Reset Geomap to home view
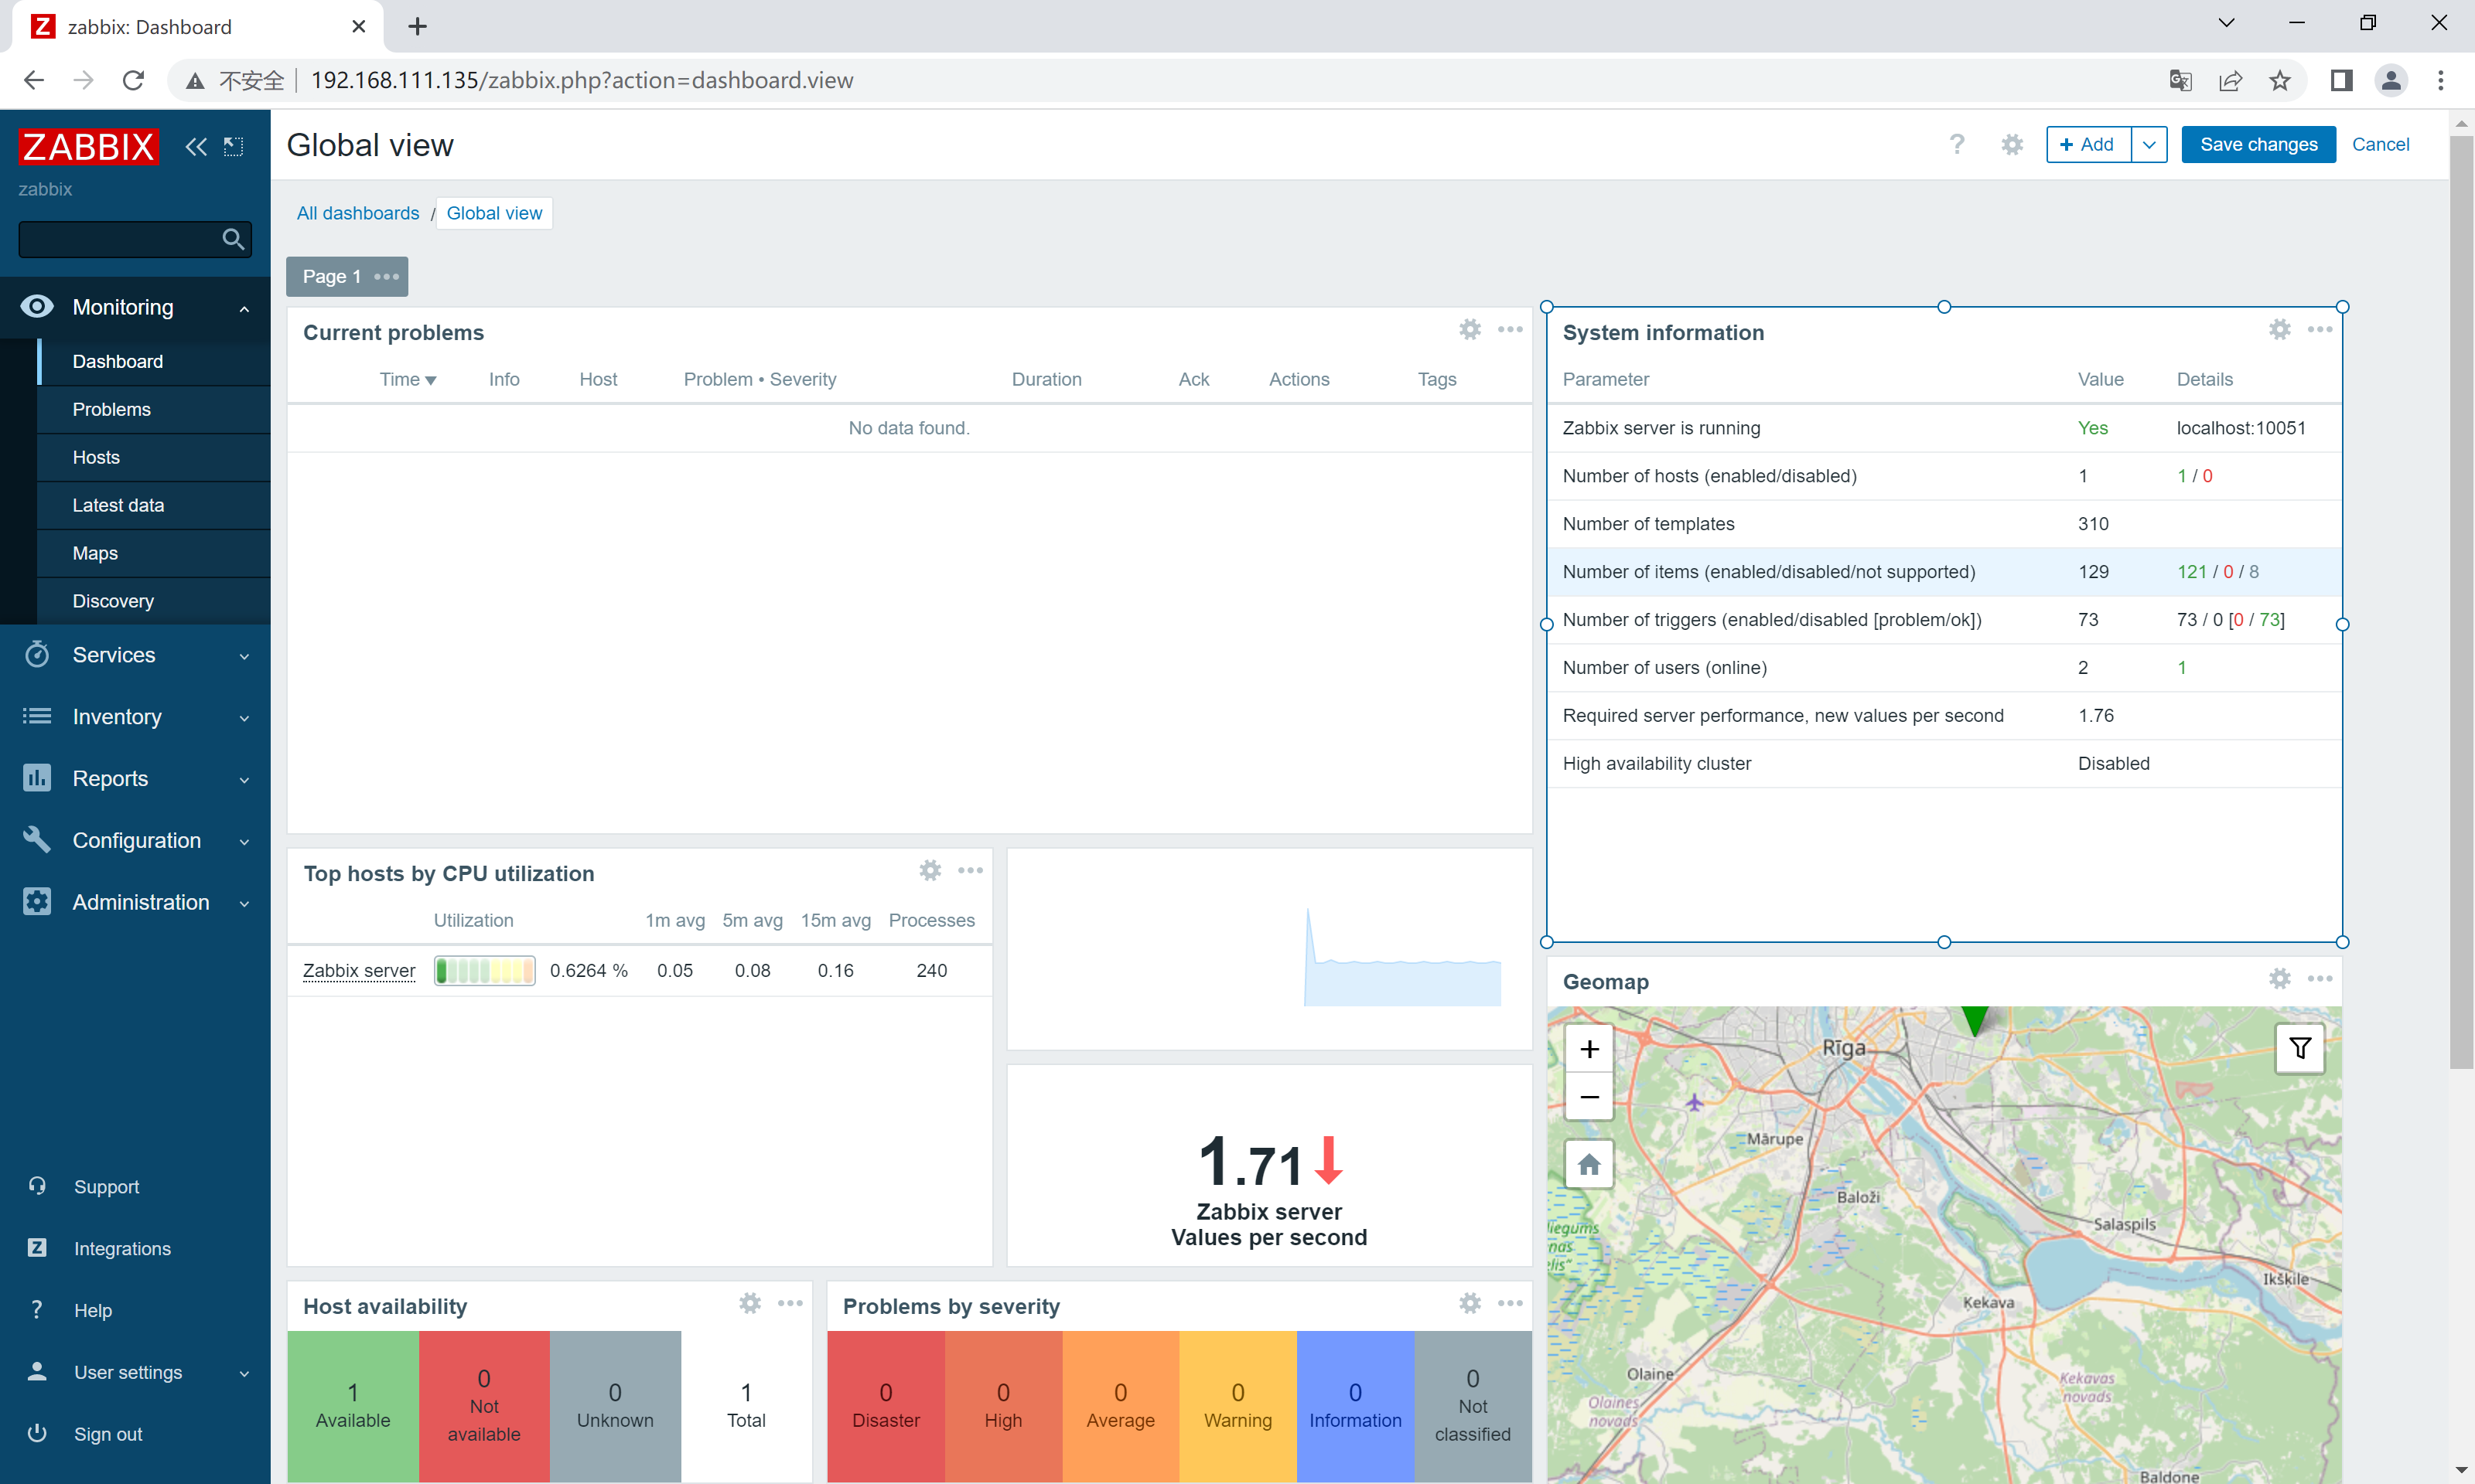This screenshot has width=2475, height=1484. pos(1589,1164)
